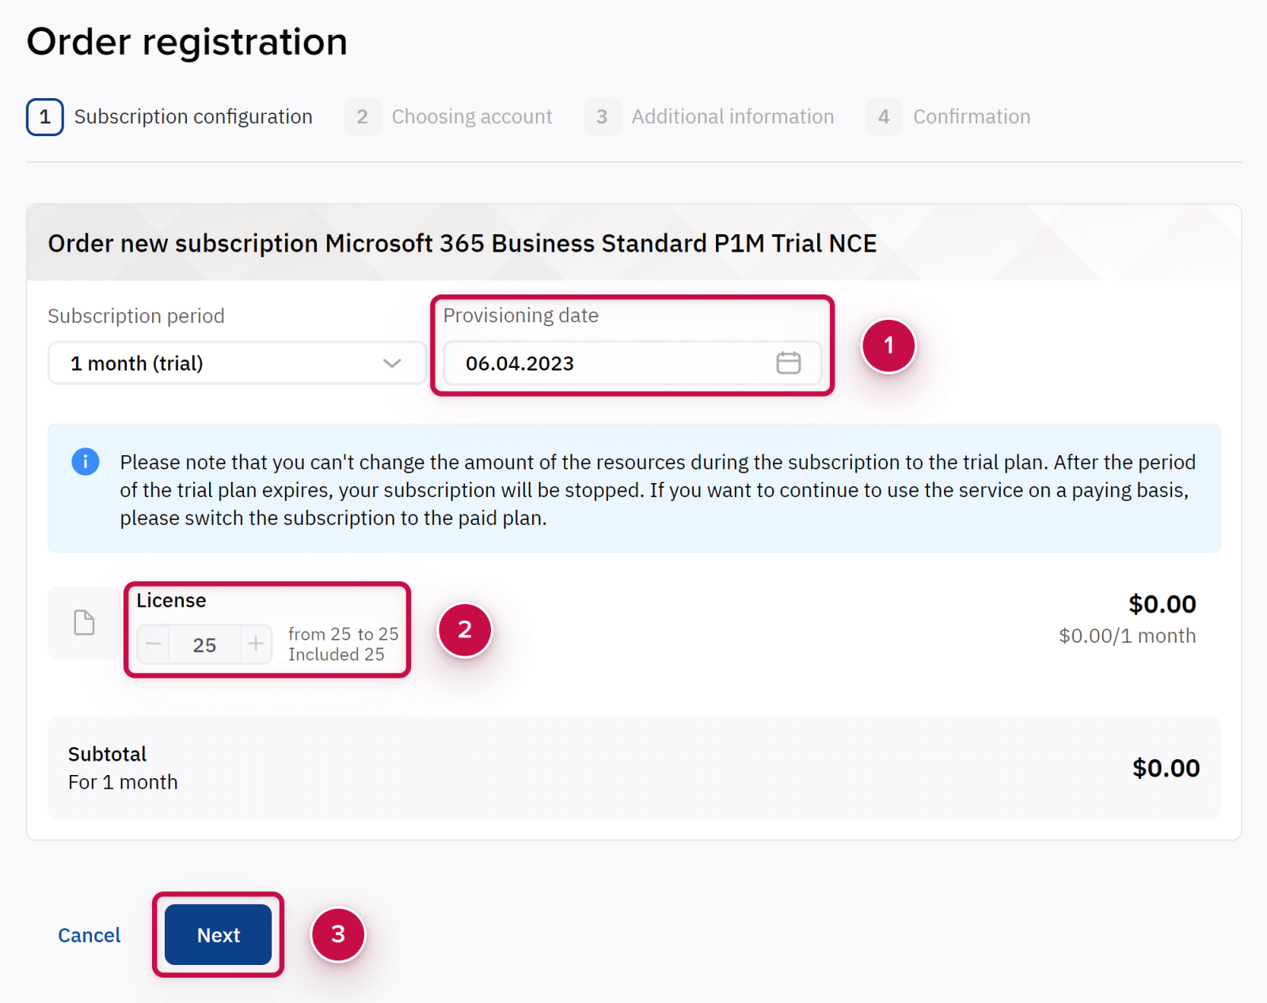1267x1003 pixels.
Task: Go to the Choosing account step
Action: (472, 117)
